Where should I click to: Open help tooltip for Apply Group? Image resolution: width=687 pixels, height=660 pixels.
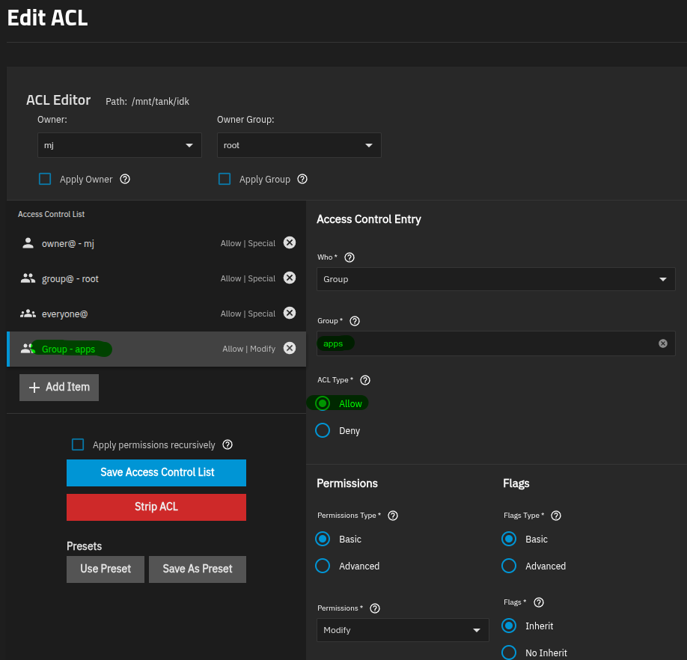click(302, 179)
